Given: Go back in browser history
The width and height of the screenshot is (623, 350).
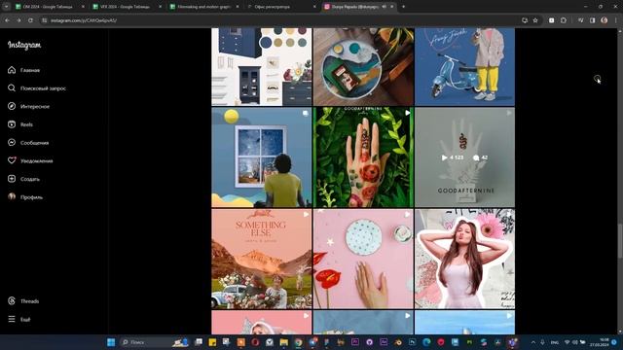Looking at the screenshot, I should point(7,20).
